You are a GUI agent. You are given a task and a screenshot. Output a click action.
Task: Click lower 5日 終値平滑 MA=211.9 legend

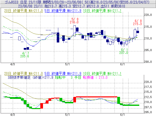tap(63, 74)
